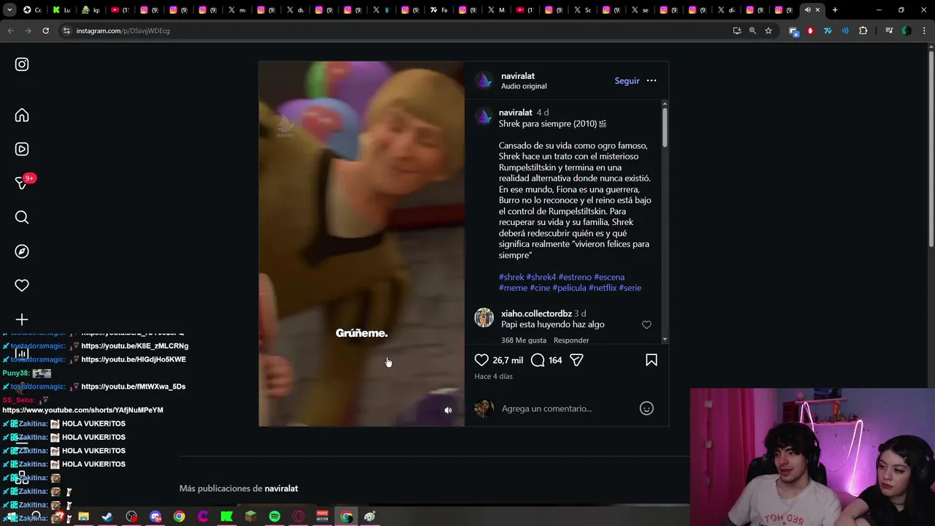Save the post with the bookmark icon
The width and height of the screenshot is (935, 526).
click(652, 360)
